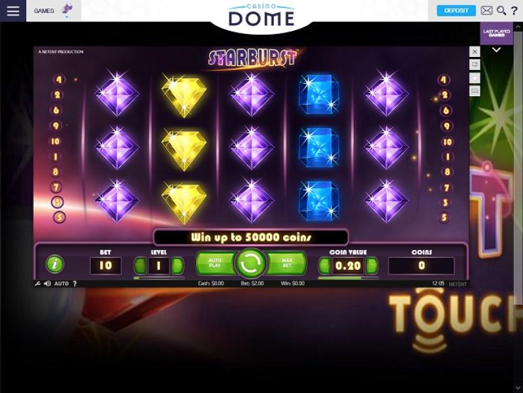Click the coin value slider bar
Screen dimensions: 523x393
[x=348, y=277]
